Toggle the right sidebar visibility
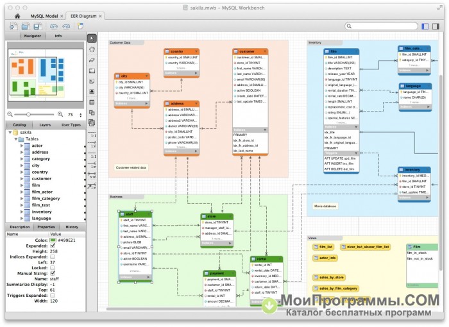This screenshot has height=327, width=449. click(436, 26)
